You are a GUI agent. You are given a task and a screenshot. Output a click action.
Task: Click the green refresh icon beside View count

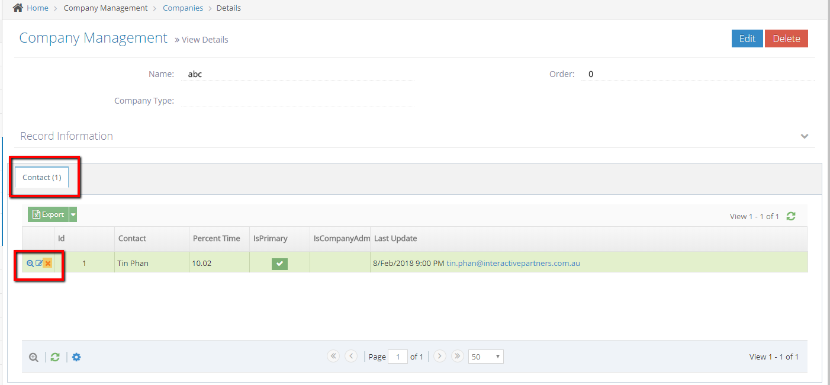point(791,216)
